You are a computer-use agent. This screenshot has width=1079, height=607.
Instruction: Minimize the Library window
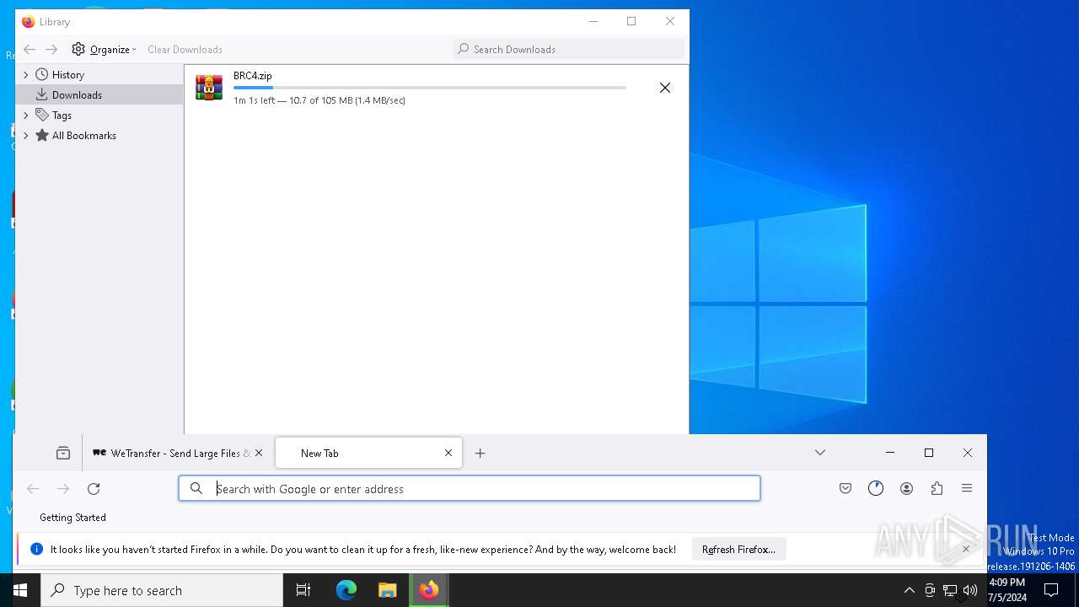tap(593, 22)
